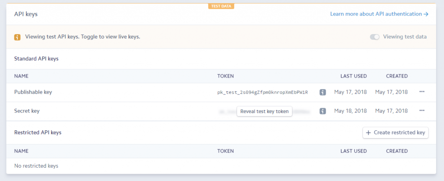The height and width of the screenshot is (181, 444).
Task: Click the Create restricted key button
Action: (x=395, y=133)
